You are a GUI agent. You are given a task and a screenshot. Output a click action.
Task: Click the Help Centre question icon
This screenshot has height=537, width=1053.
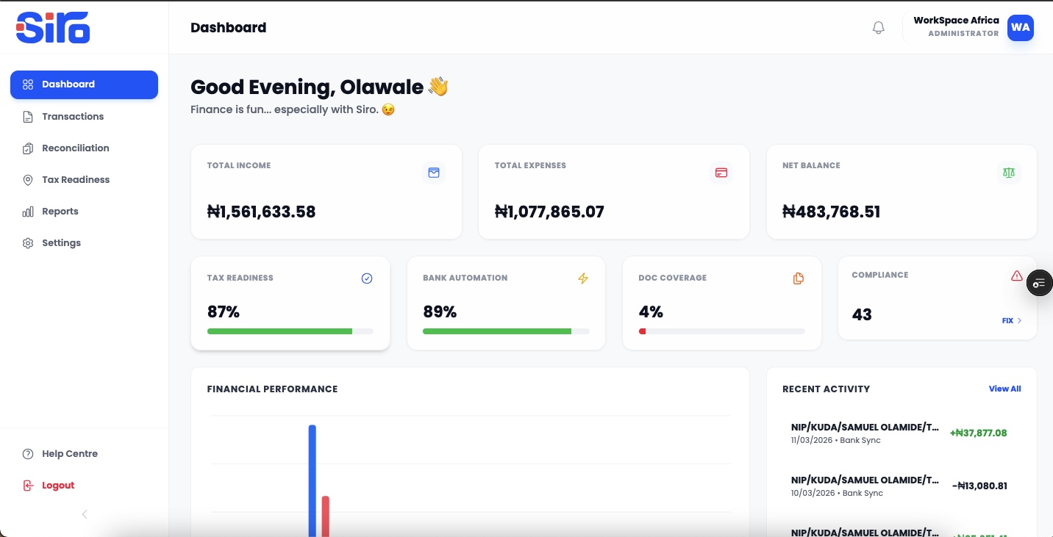(x=28, y=454)
